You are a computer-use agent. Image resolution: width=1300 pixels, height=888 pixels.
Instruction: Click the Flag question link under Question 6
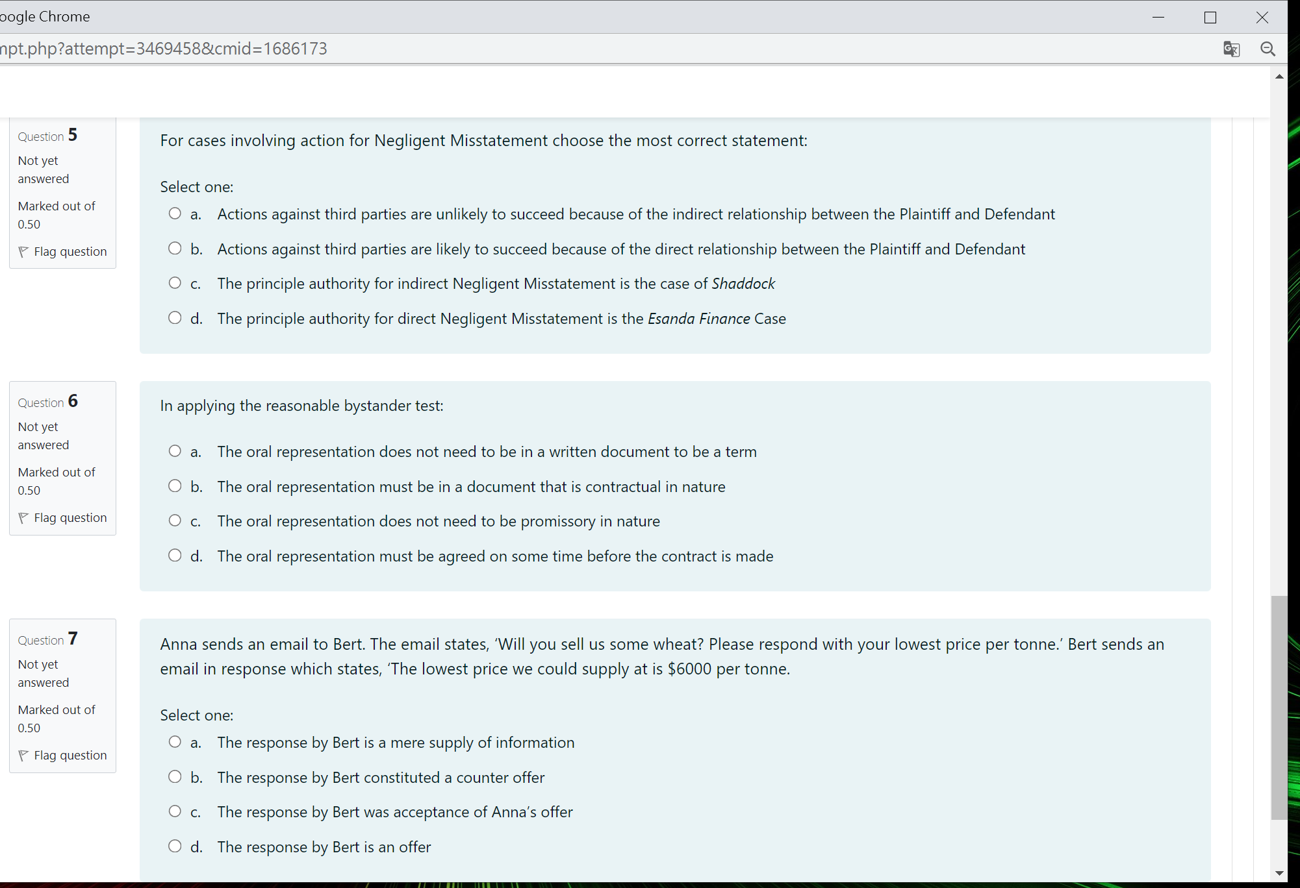point(70,517)
